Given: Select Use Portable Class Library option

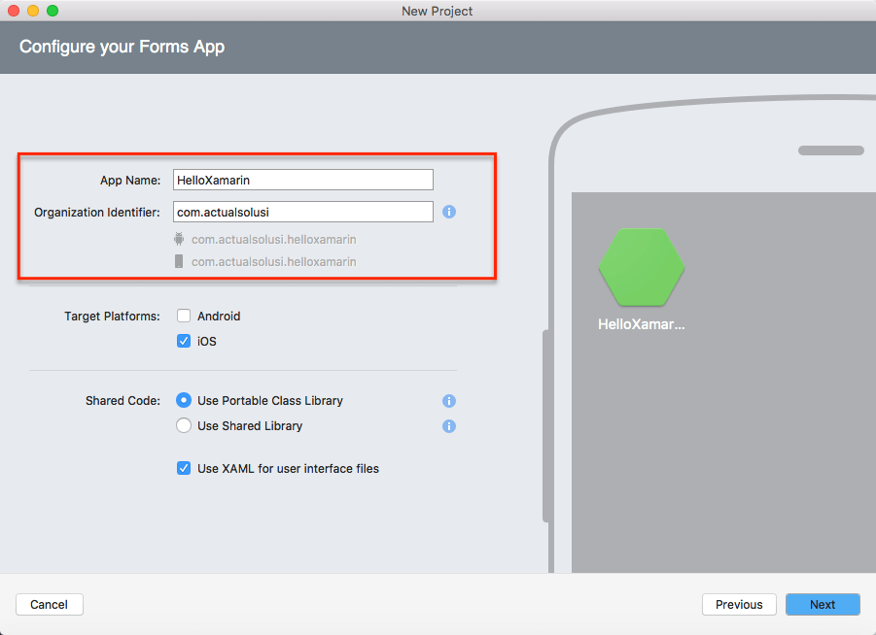Looking at the screenshot, I should pyautogui.click(x=184, y=401).
